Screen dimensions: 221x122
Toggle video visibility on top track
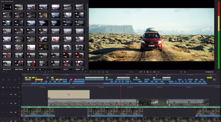(x=16, y=95)
